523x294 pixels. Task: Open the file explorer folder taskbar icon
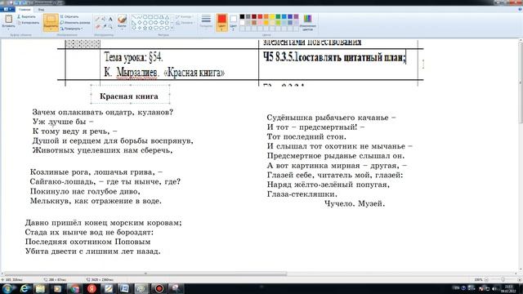(41, 288)
